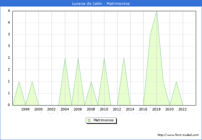Click the 0 value on y-axis
202x140 pixels.
click(9, 105)
